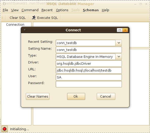Close the HSQL Database Manager window
Screen dimensions: 150x133
[146, 4]
